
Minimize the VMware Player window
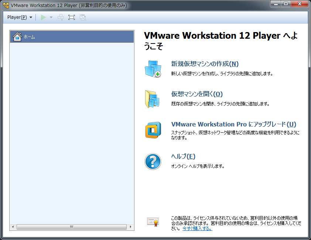(x=276, y=4)
